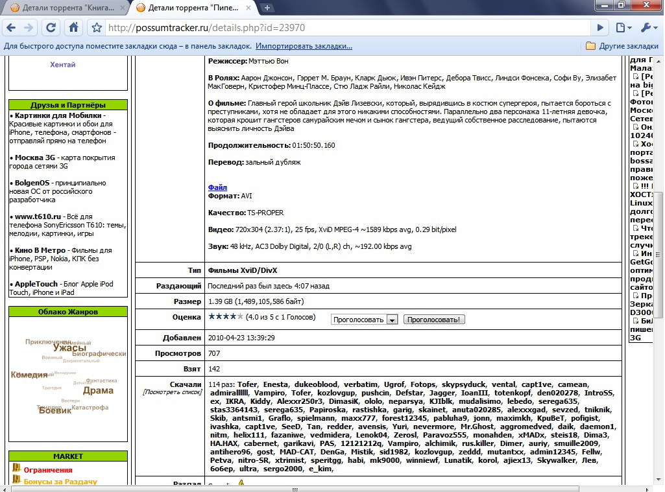Click the horizontal scrollbar at page bottom
The width and height of the screenshot is (665, 492).
295,489
